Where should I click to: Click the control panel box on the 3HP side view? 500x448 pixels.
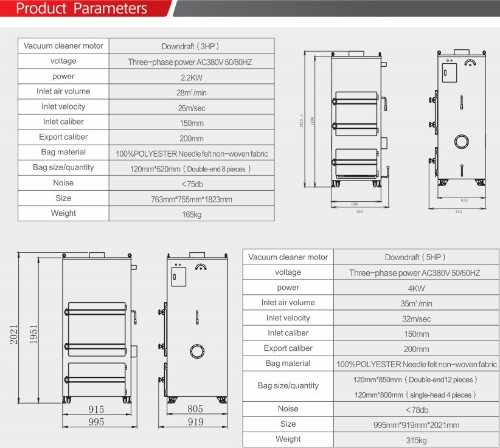point(450,72)
